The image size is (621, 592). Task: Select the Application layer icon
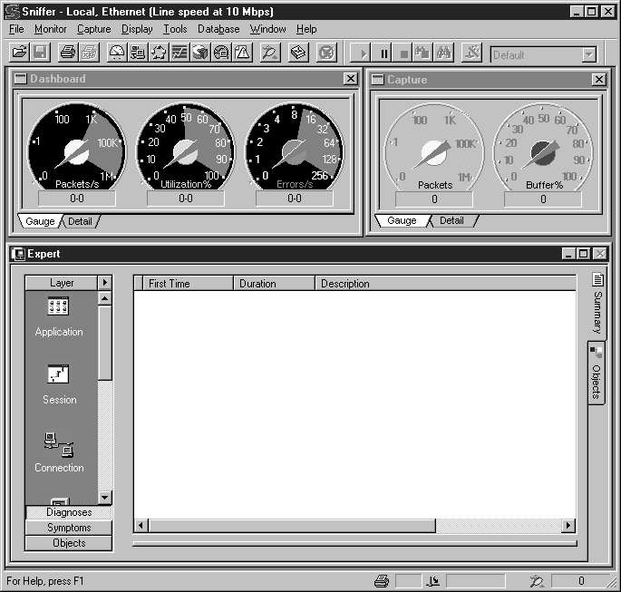tap(59, 316)
